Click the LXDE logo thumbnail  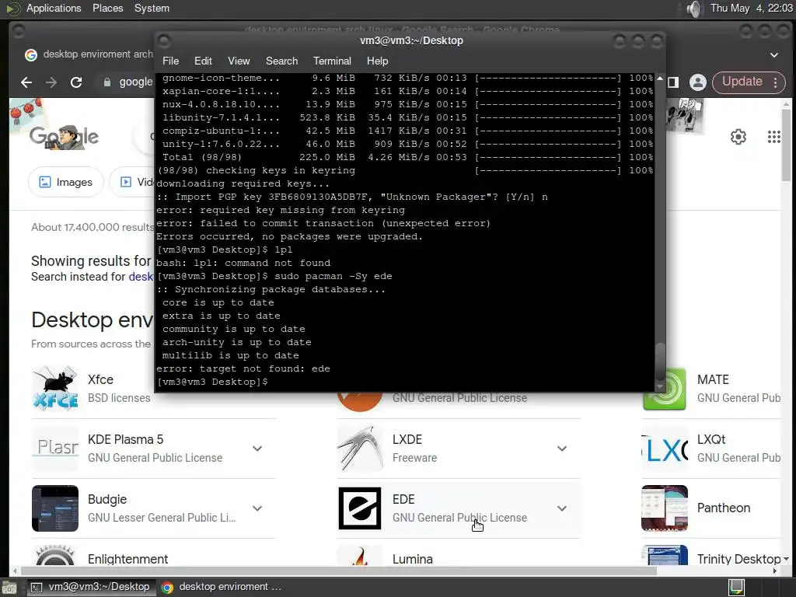(x=359, y=449)
